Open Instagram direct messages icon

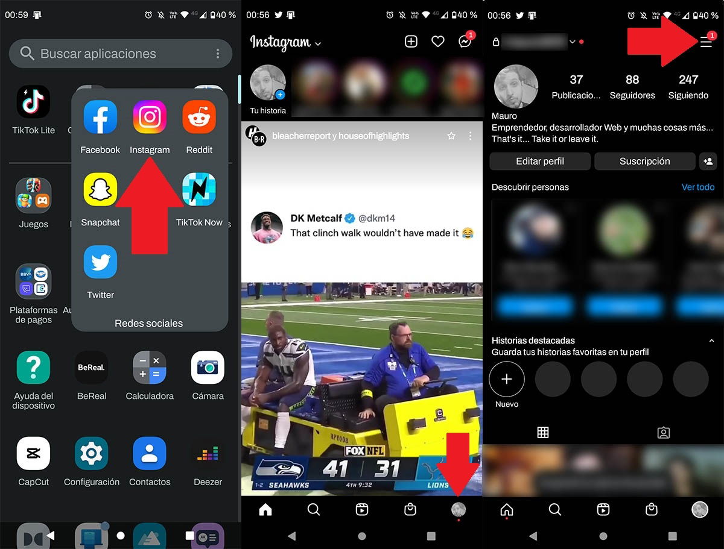[x=466, y=42]
